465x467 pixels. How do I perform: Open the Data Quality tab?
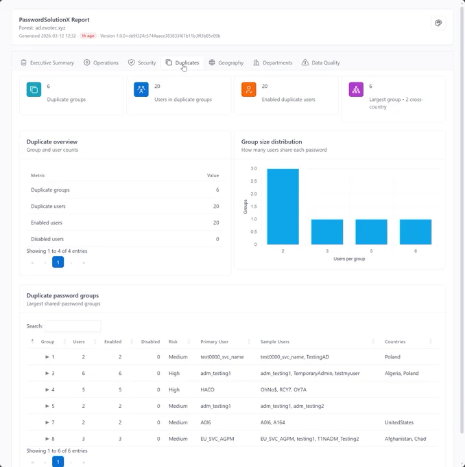tap(321, 62)
